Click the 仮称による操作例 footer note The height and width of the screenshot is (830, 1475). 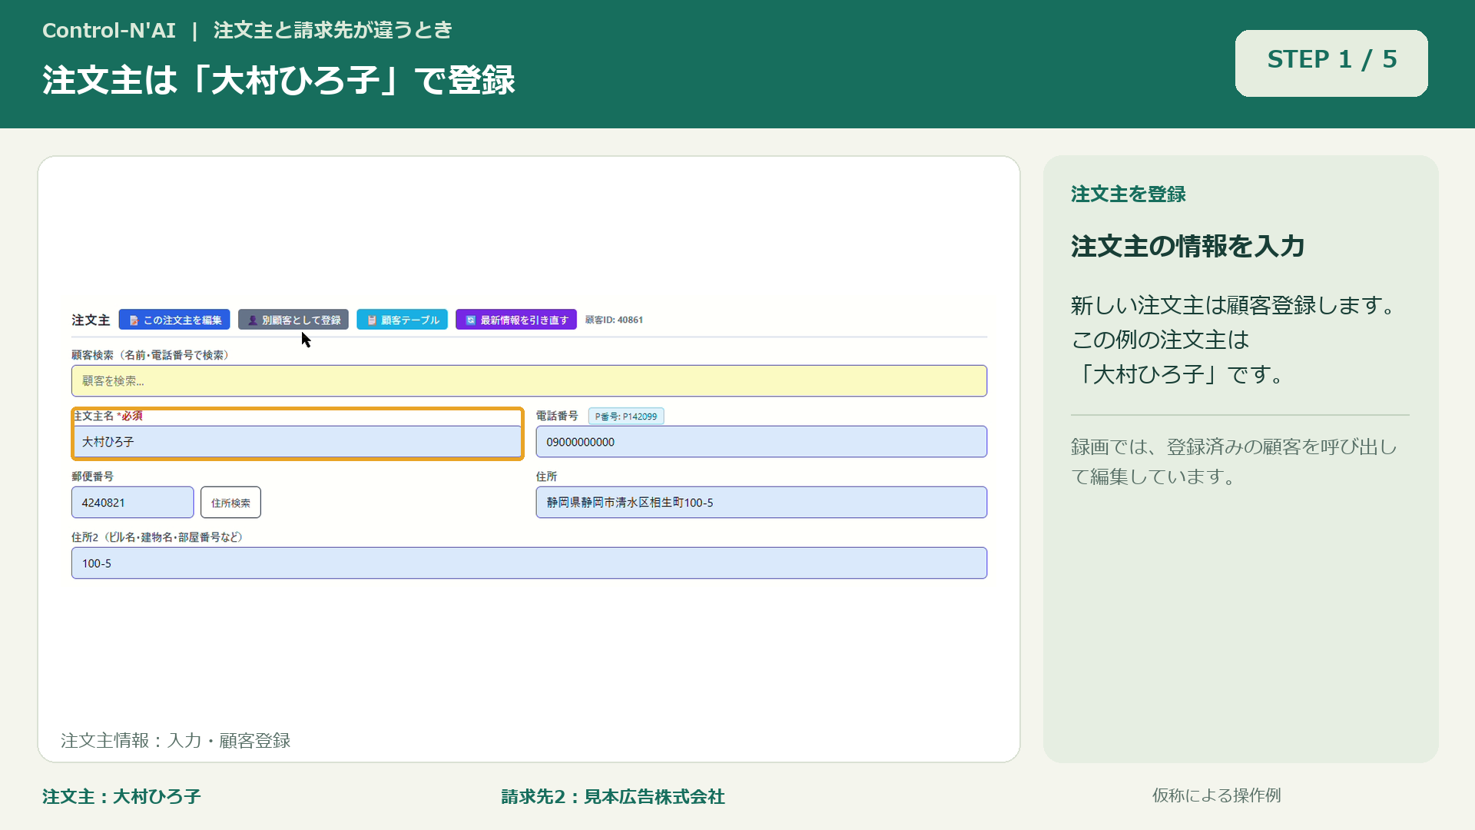coord(1216,795)
